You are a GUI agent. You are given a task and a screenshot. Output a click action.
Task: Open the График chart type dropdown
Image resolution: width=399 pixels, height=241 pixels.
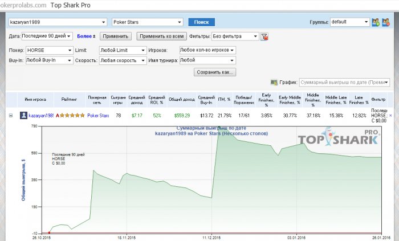[x=344, y=83]
